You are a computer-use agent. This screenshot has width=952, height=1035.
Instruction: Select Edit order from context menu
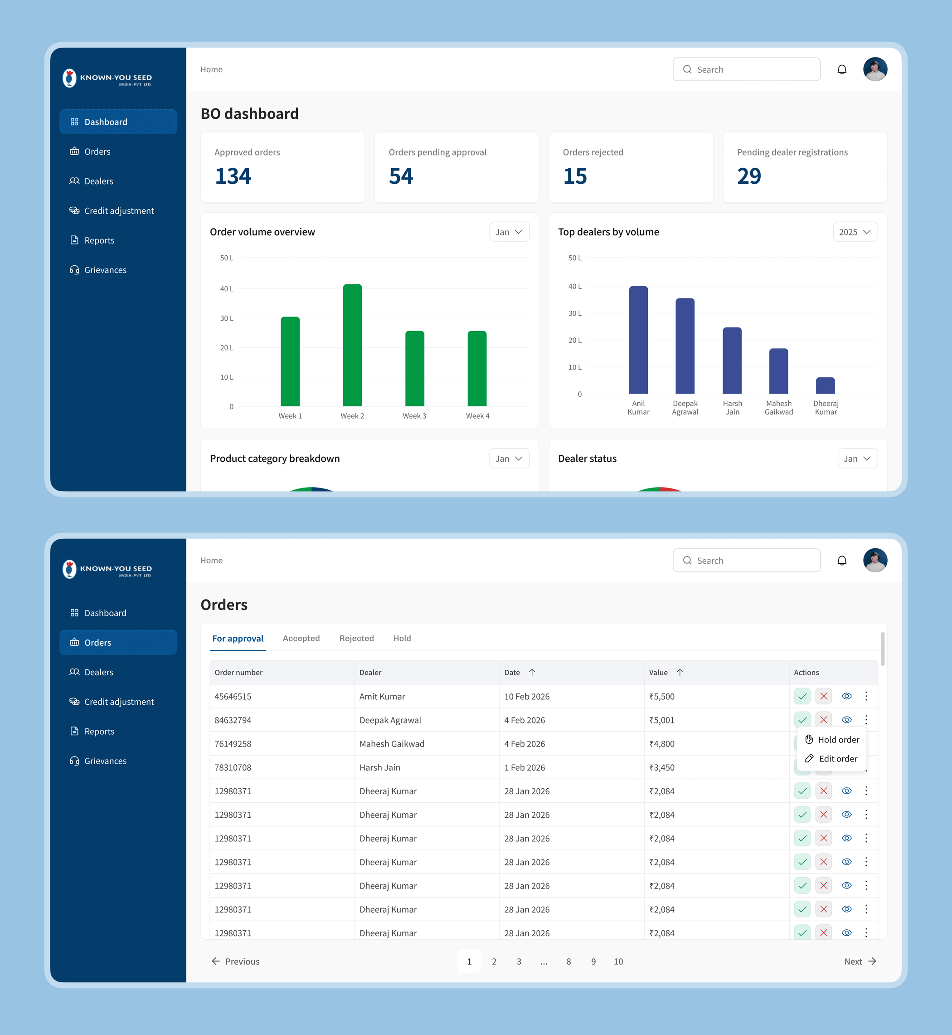click(831, 759)
